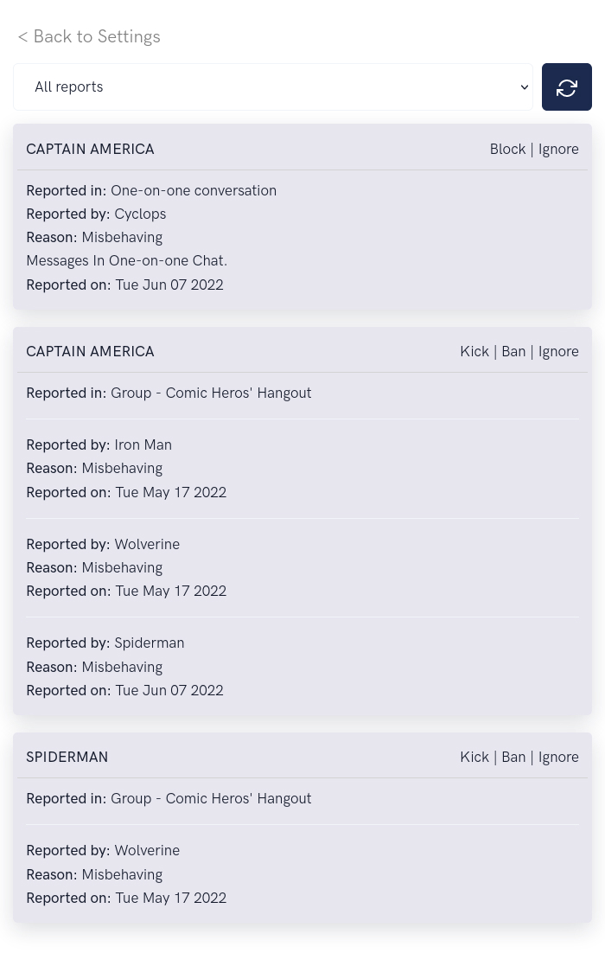The height and width of the screenshot is (953, 605).
Task: Kick Captain America from the group report
Action: [x=474, y=351]
